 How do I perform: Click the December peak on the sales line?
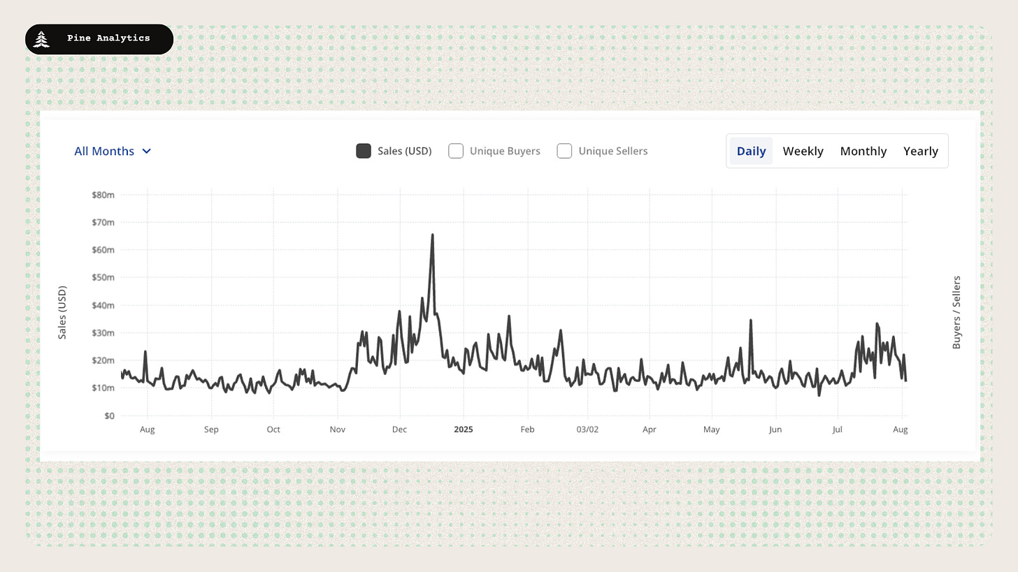tap(432, 236)
